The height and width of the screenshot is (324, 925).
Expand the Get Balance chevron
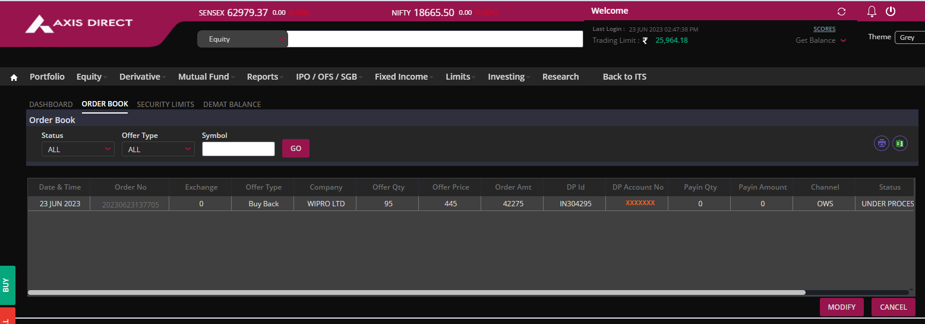pos(843,41)
